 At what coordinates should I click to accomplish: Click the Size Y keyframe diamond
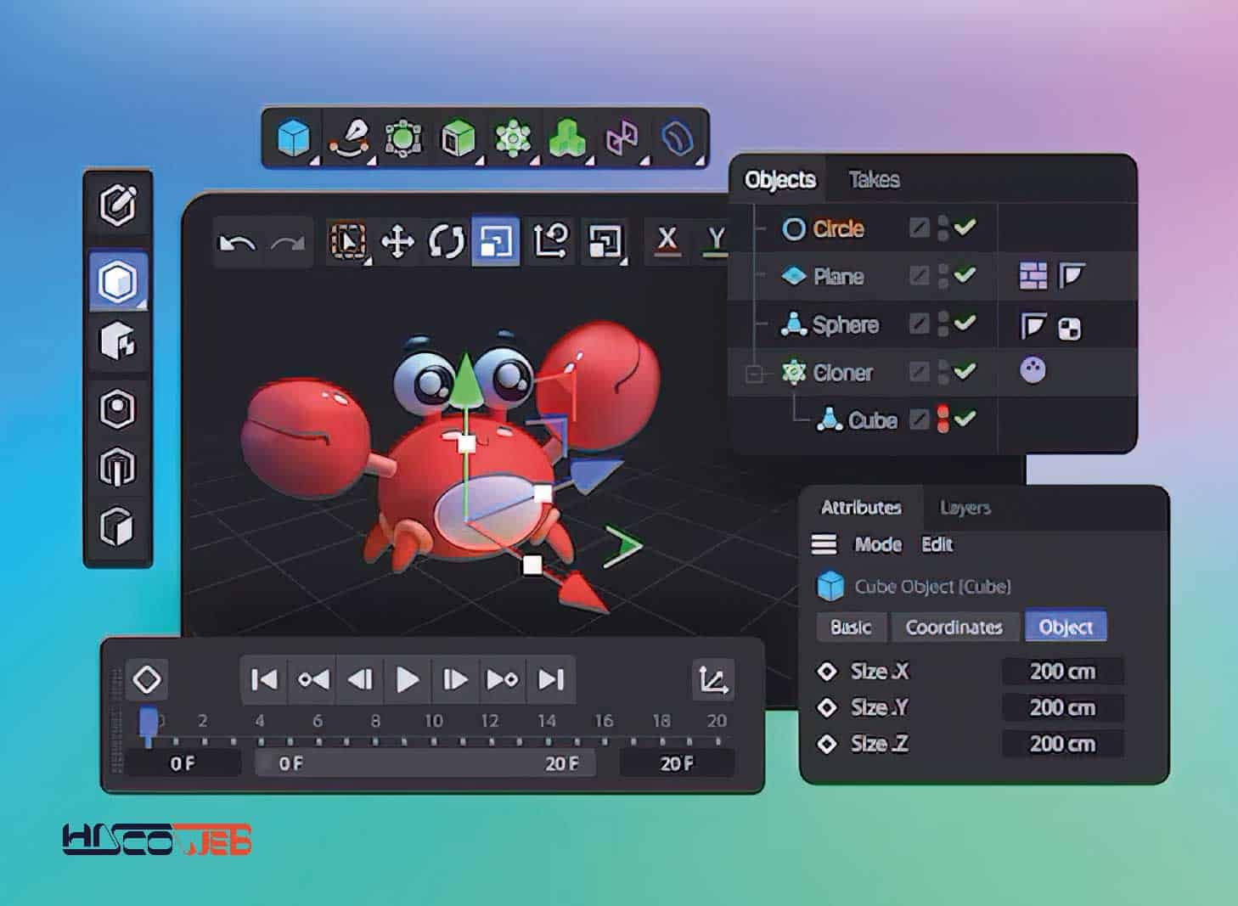pos(826,707)
